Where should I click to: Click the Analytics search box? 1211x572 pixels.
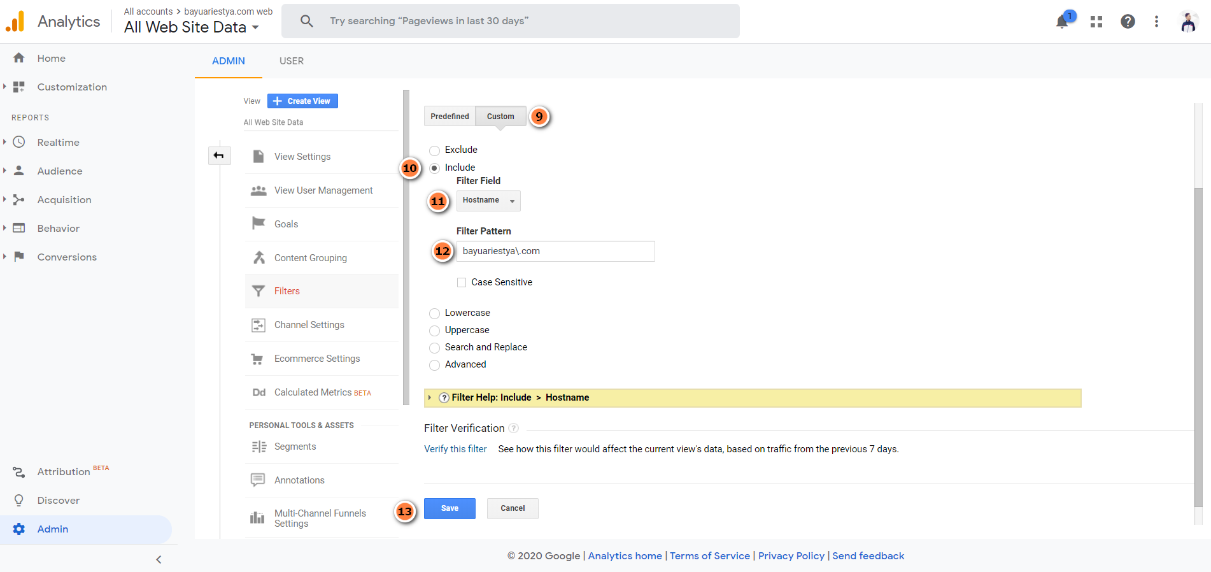(x=511, y=21)
